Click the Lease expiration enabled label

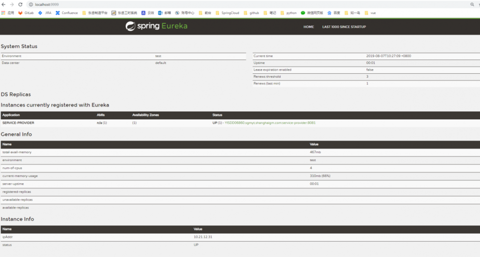[272, 70]
